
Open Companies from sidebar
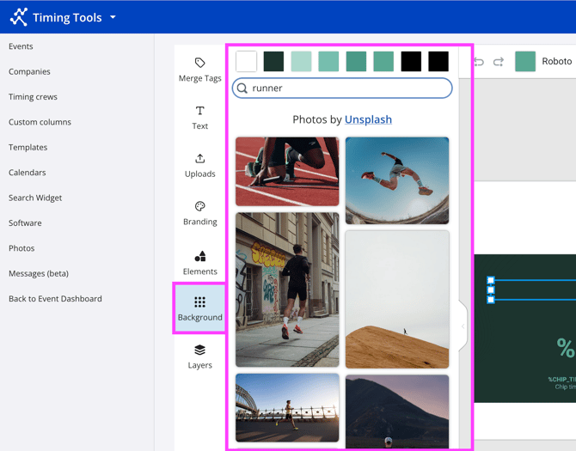29,71
